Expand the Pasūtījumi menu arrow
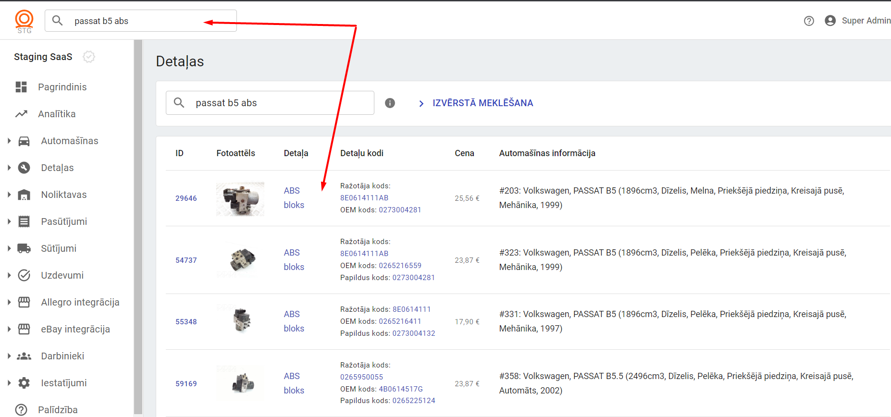Image resolution: width=891 pixels, height=417 pixels. pyautogui.click(x=9, y=221)
